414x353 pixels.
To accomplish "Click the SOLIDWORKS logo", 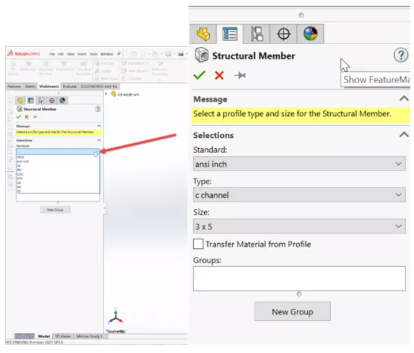I will pyautogui.click(x=24, y=53).
